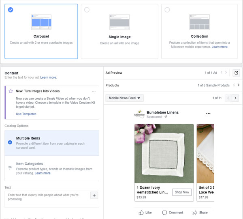Open ad preview in a new window
The height and width of the screenshot is (219, 243).
point(237,73)
